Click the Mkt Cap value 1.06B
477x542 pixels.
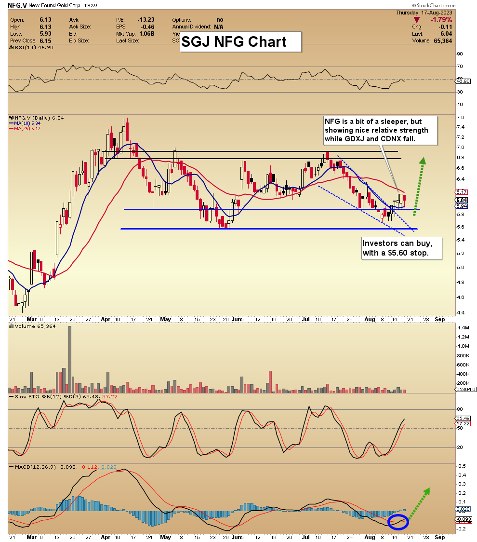147,34
